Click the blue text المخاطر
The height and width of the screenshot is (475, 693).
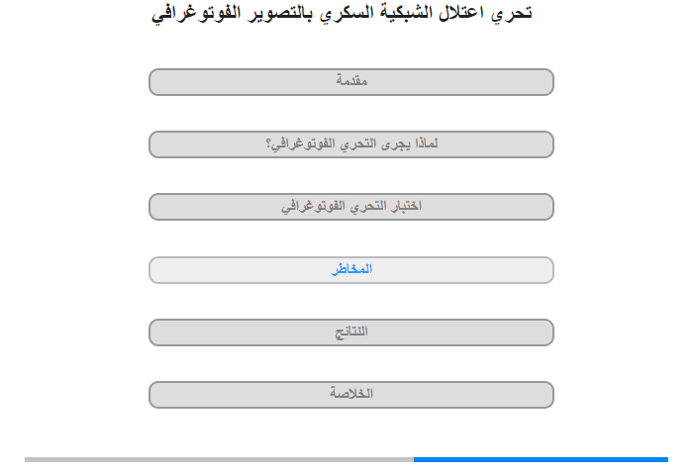351,269
